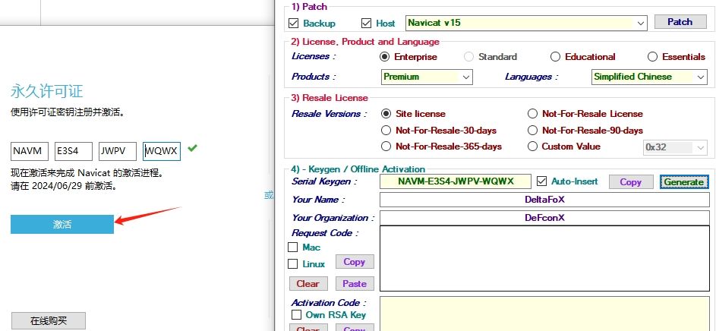Click the first license key box NAVM
The image size is (716, 331).
30,150
